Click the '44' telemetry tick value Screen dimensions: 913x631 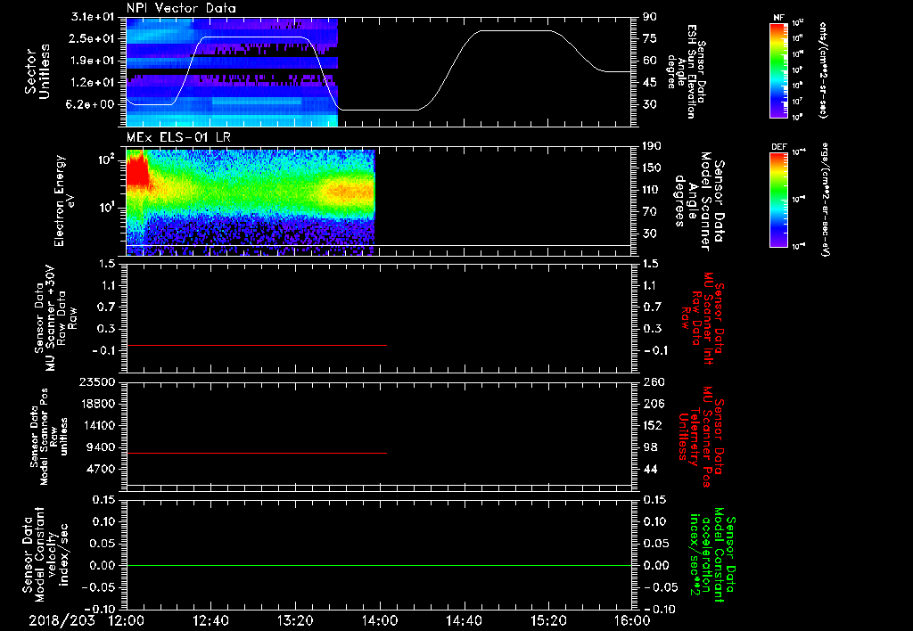tap(650, 469)
